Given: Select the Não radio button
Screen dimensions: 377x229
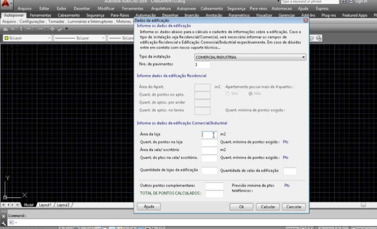Looking at the screenshot, I should click(x=250, y=93).
